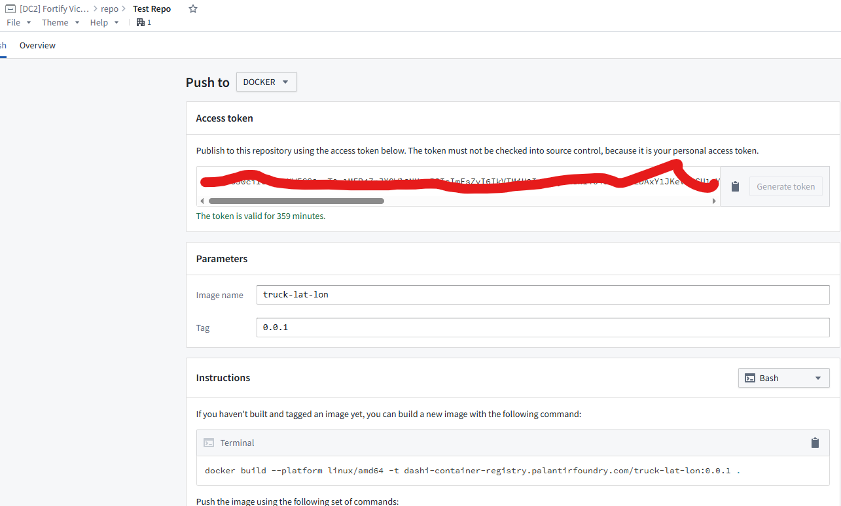Star the Test Repo as favorite
Screen dimensions: 841x506
click(x=192, y=9)
